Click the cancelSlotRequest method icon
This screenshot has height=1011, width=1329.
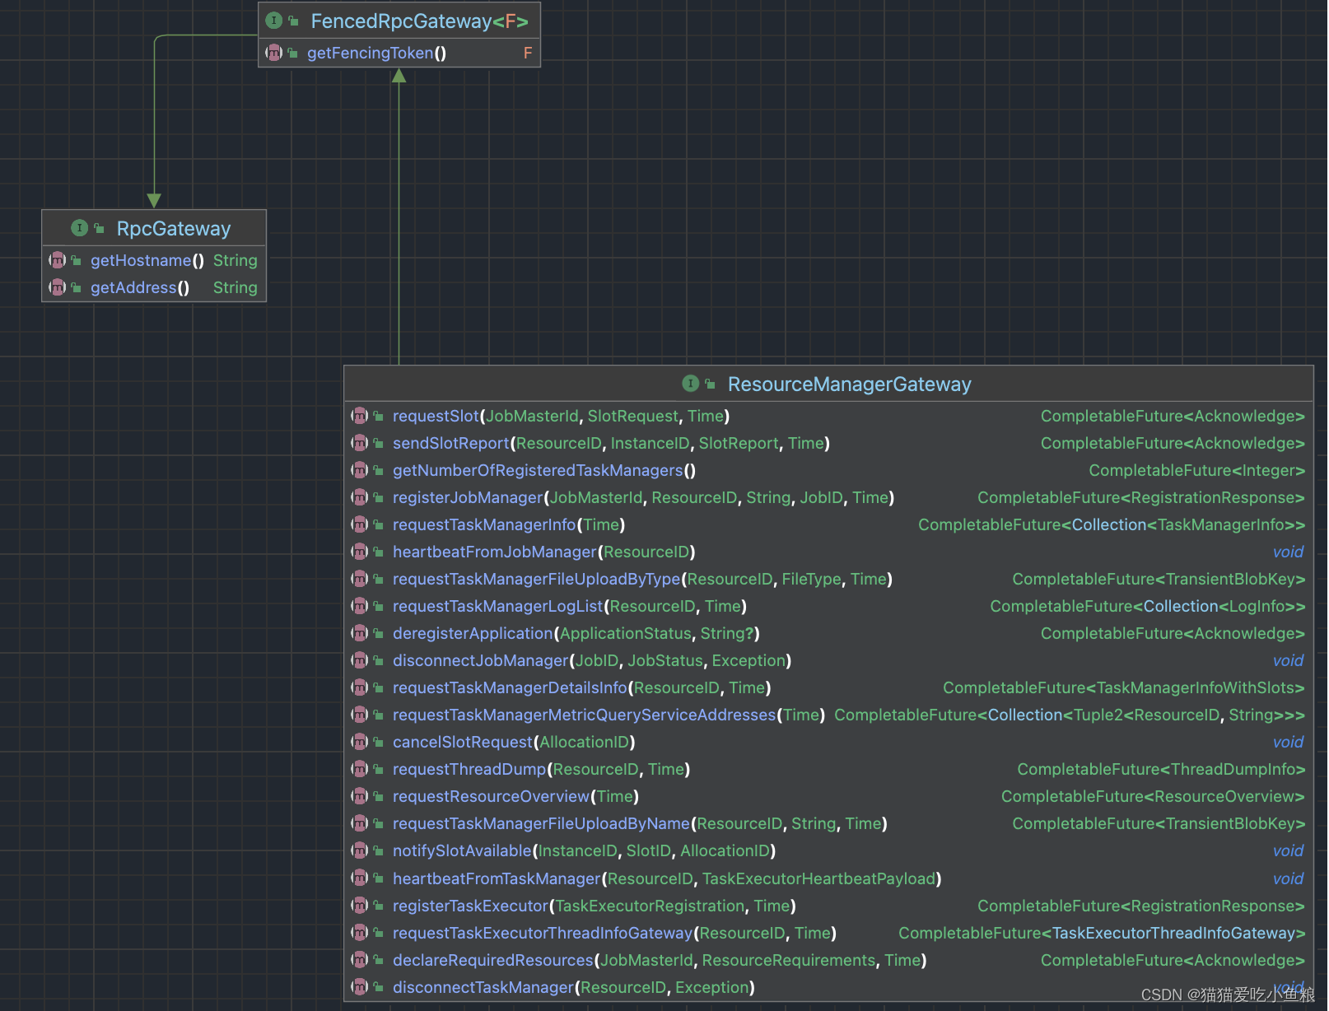(x=360, y=742)
